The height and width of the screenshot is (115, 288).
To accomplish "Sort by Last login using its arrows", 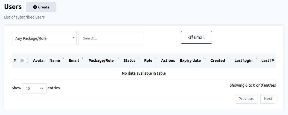I will point(256,58).
